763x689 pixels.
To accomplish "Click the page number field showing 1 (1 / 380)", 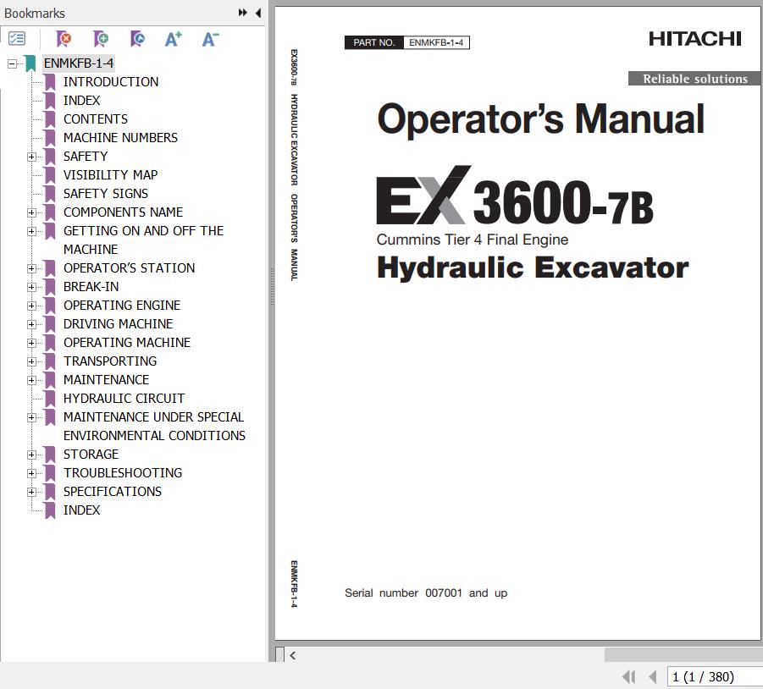I will [715, 677].
